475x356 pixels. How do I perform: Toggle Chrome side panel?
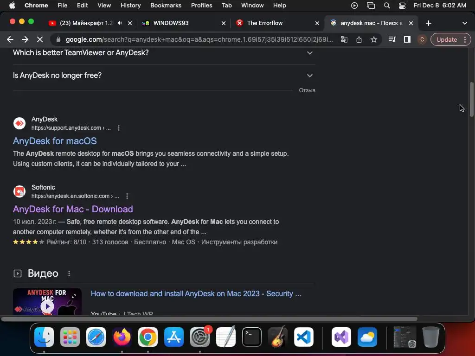click(407, 39)
